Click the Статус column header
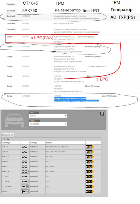This screenshot has height=204, width=140. [x=34, y=143]
